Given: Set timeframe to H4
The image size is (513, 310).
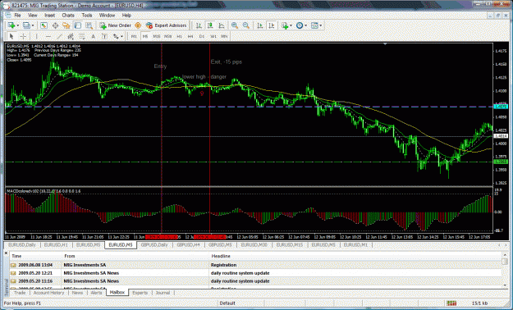Looking at the screenshot, I should 190,36.
